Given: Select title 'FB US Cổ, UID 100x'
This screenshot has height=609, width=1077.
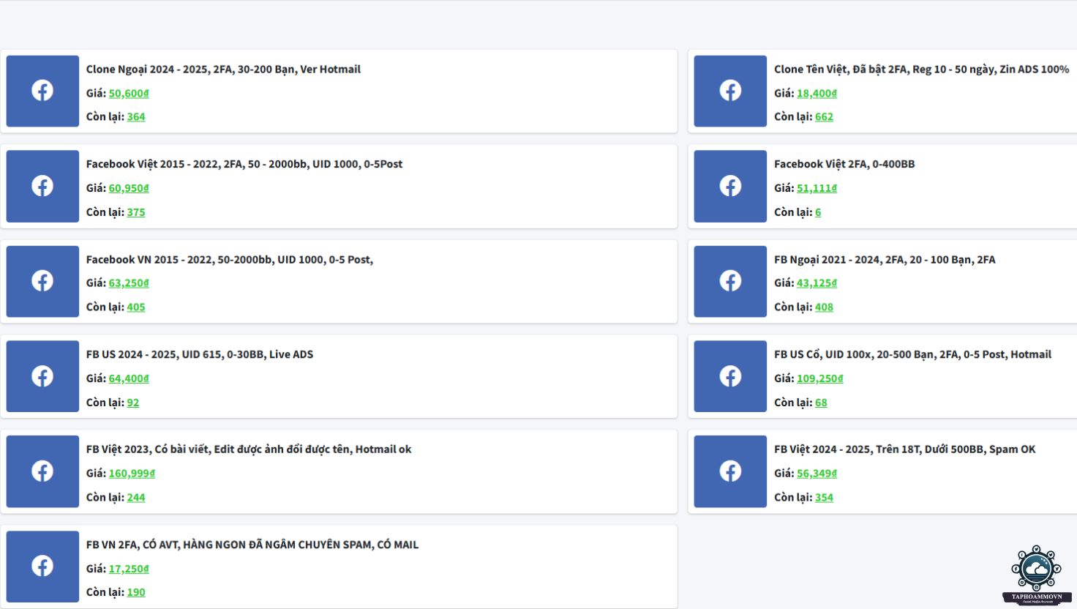Looking at the screenshot, I should (x=912, y=354).
